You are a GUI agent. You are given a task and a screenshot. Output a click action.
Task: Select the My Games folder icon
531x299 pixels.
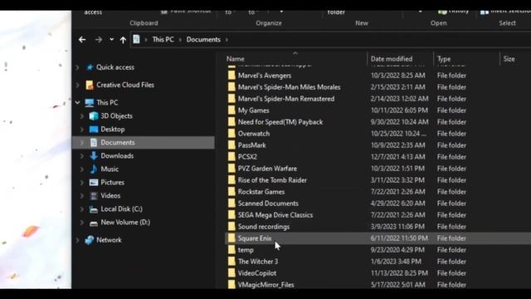coord(231,110)
